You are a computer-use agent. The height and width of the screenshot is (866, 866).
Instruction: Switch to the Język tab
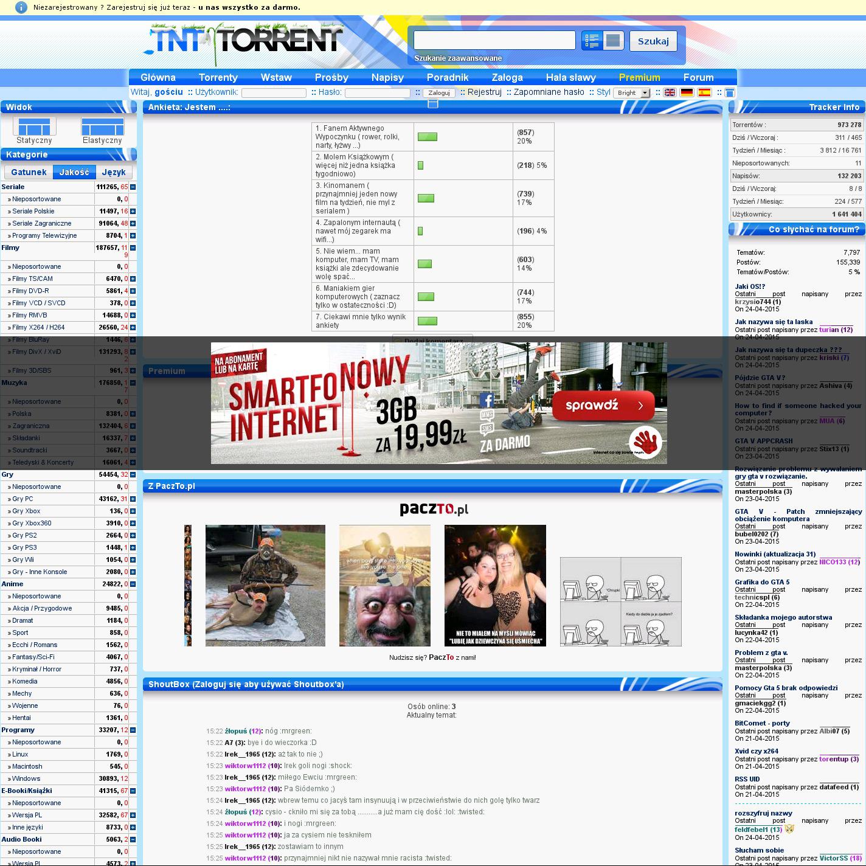(114, 172)
